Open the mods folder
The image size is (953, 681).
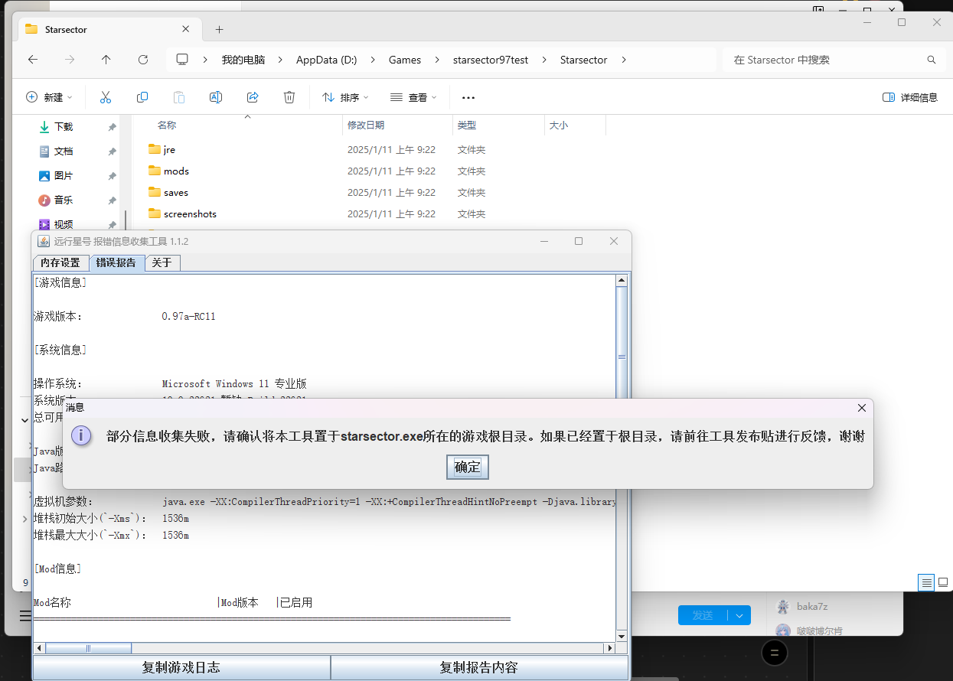[175, 171]
